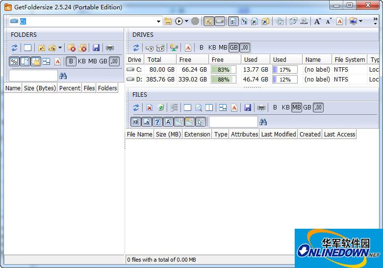
Task: Toggle the decimals ,00 button in DRIVES
Action: (245, 48)
